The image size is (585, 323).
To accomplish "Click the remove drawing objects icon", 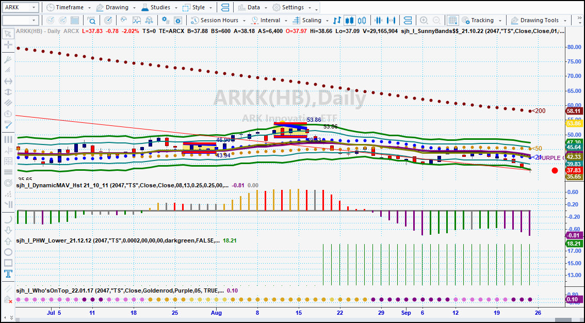I will coord(8,299).
